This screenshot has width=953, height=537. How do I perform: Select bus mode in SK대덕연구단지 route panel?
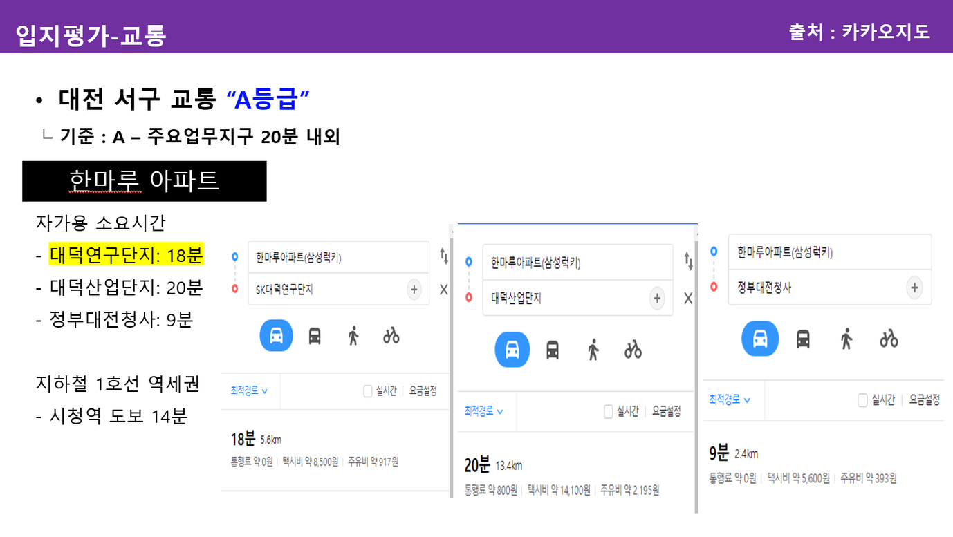coord(315,336)
